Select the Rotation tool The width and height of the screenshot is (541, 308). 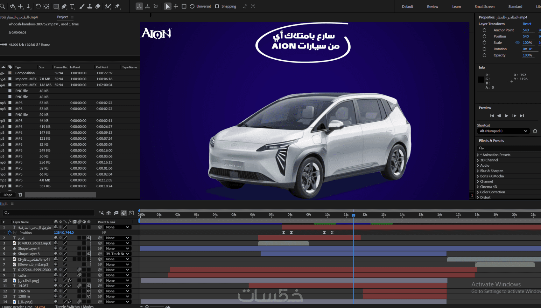pos(38,6)
